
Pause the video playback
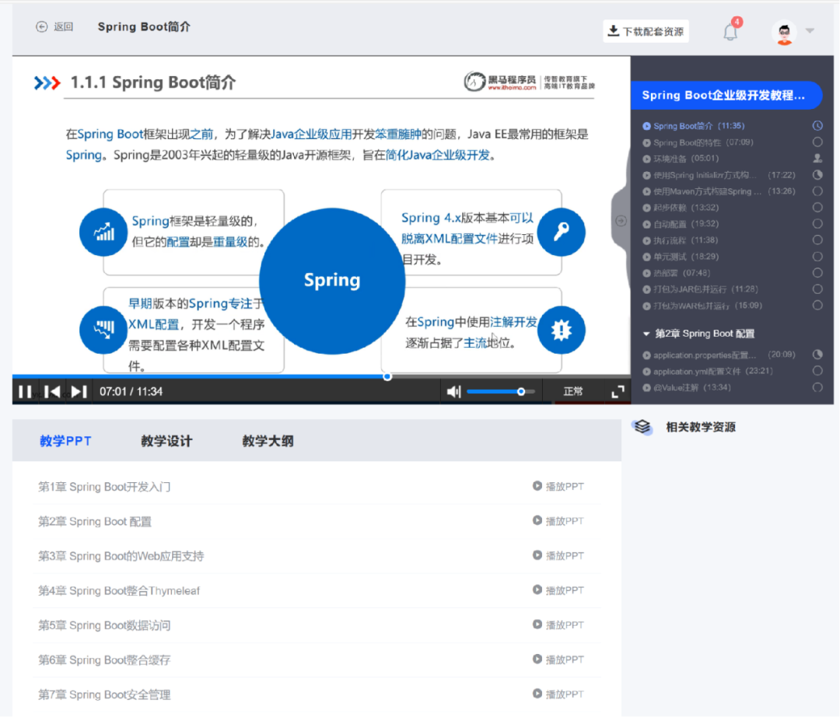(25, 392)
